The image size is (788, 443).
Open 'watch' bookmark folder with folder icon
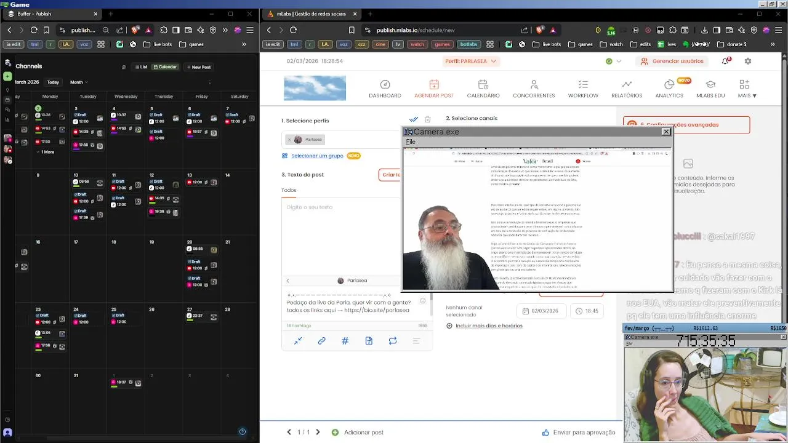(x=610, y=44)
